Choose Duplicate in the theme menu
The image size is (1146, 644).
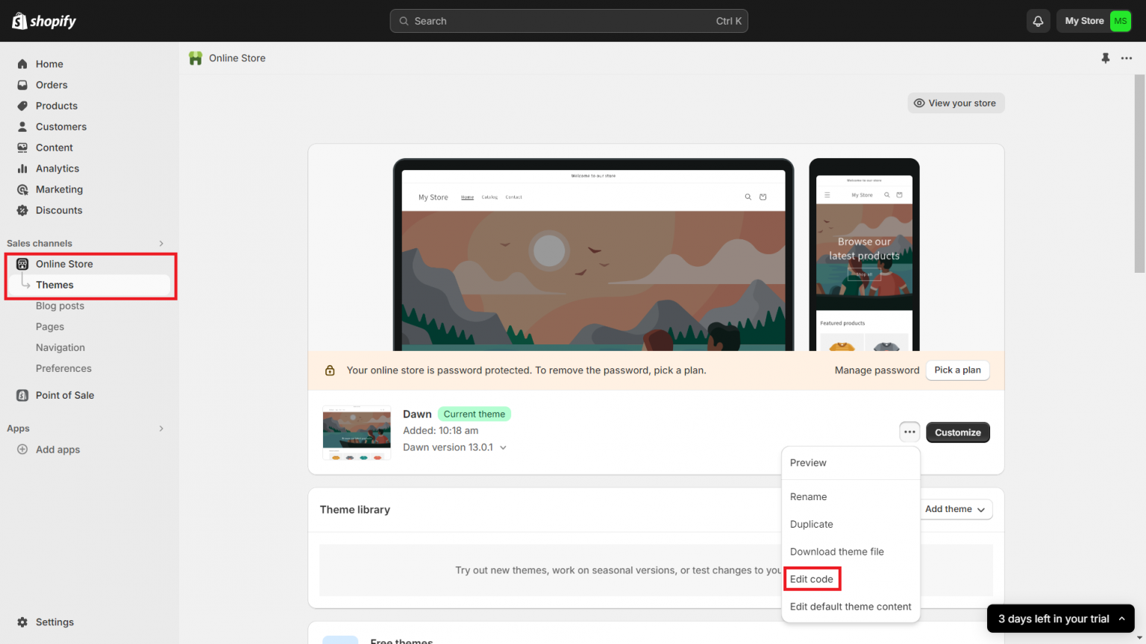pos(811,524)
